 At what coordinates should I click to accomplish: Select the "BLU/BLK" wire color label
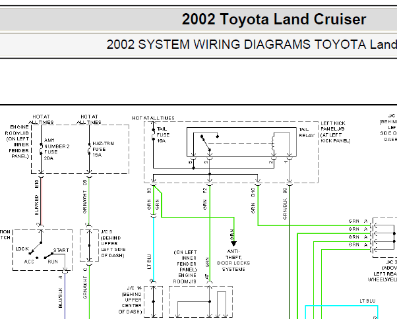point(60,298)
